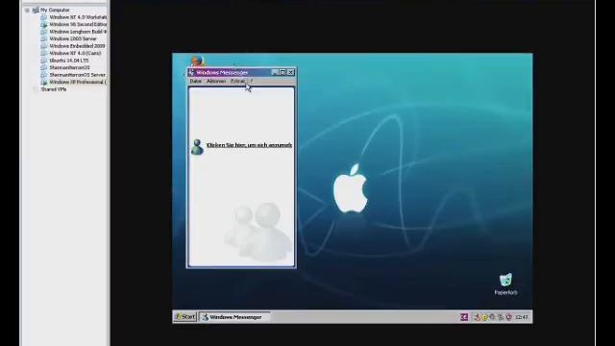Open the Start menu
Screen dimensions: 615x346
[x=185, y=316]
